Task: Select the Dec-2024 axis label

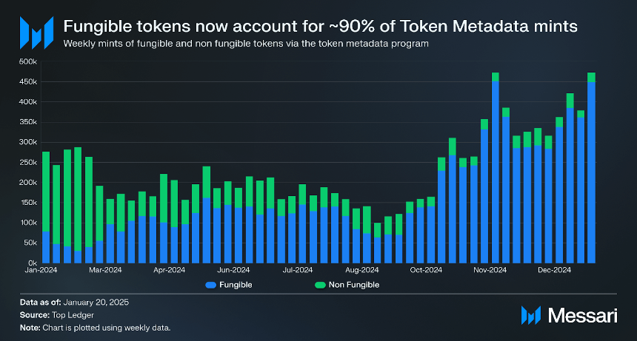Action: coord(555,270)
